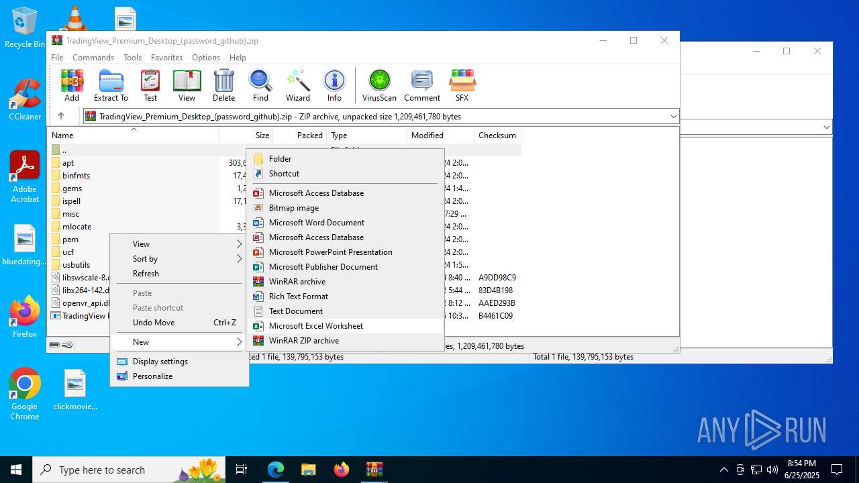Create new WinRAR ZIP archive
The width and height of the screenshot is (859, 483).
point(346,341)
